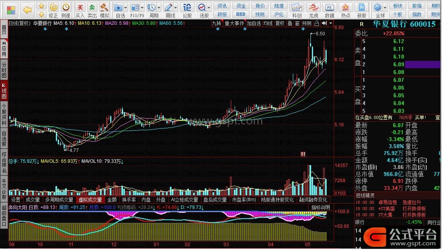Open the 新股 IPO icon
This screenshot has height=250, width=443.
(x=362, y=10)
